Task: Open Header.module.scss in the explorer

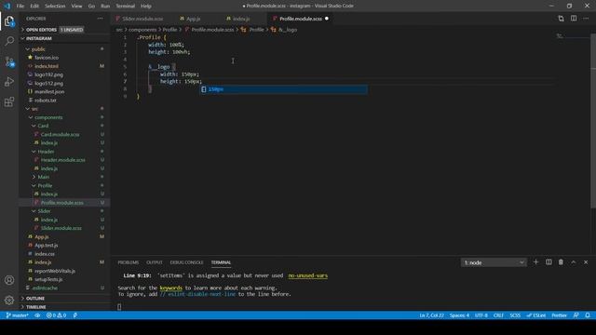Action: (x=64, y=160)
